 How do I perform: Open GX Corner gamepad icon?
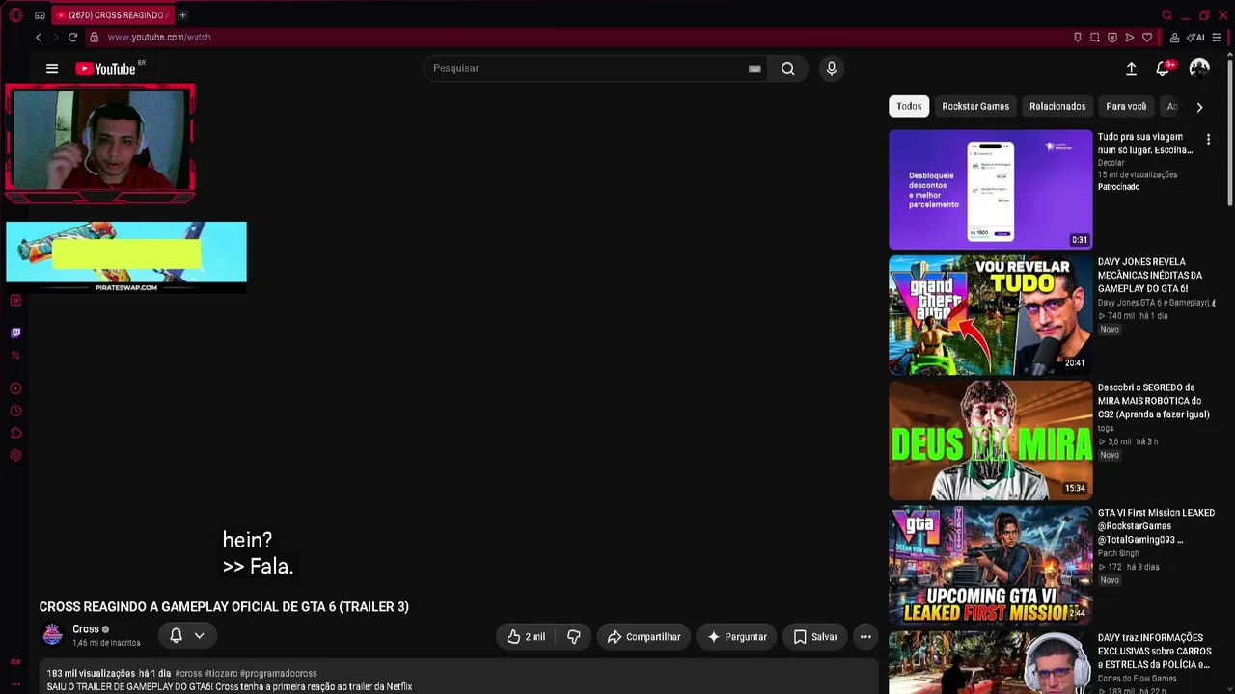[40, 15]
